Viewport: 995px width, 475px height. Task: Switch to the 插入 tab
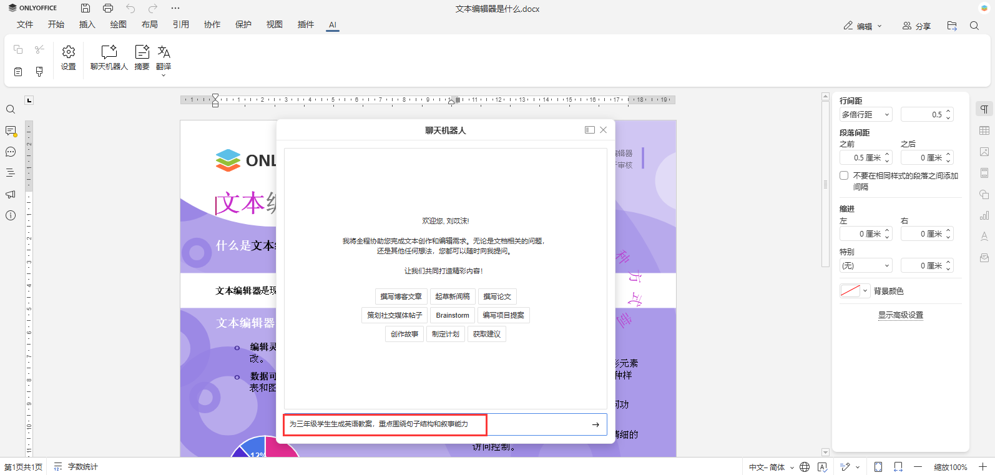point(87,24)
